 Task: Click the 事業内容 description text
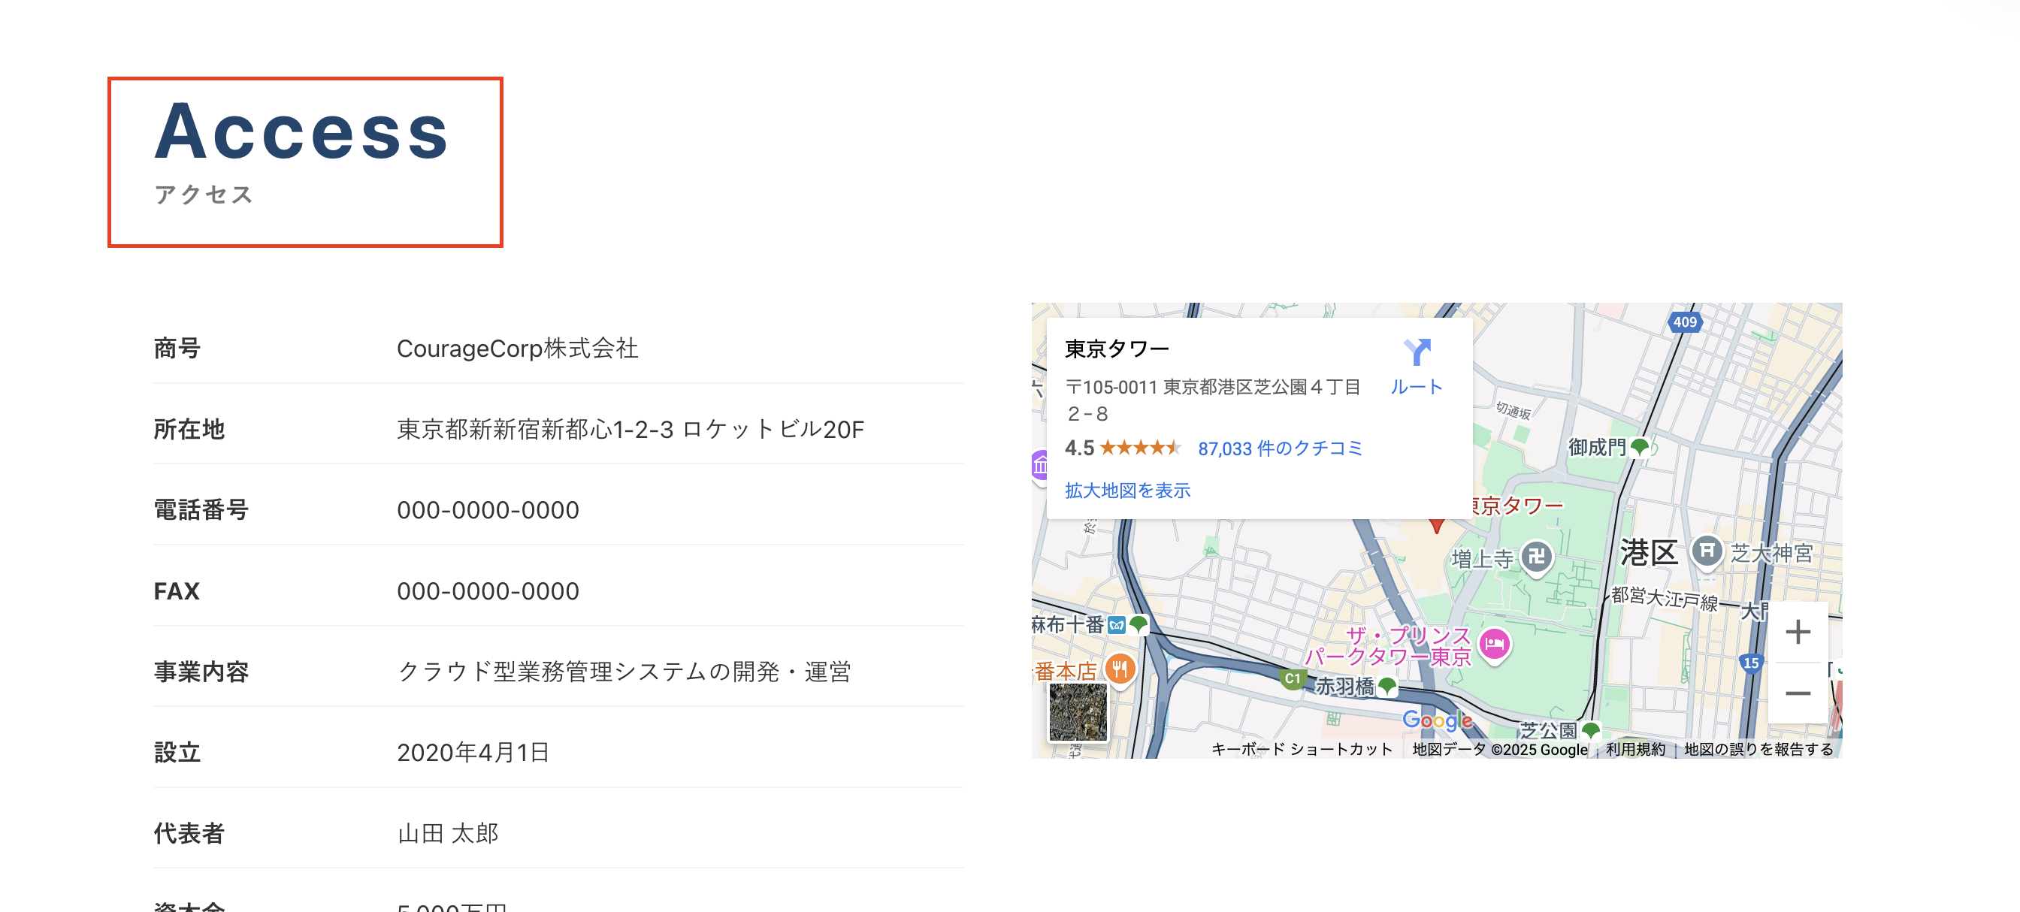[x=624, y=672]
